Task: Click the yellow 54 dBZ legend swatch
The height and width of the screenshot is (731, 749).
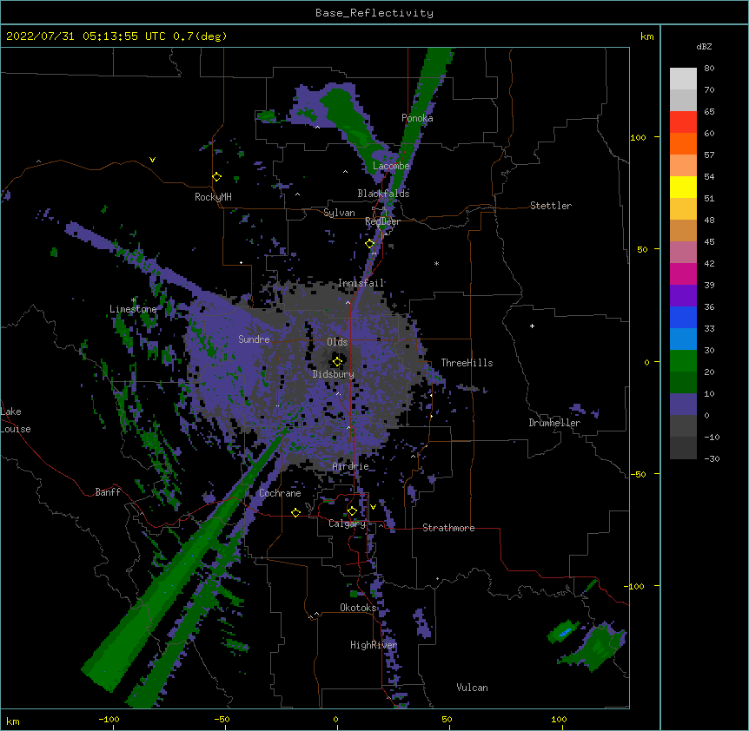Action: pyautogui.click(x=683, y=188)
